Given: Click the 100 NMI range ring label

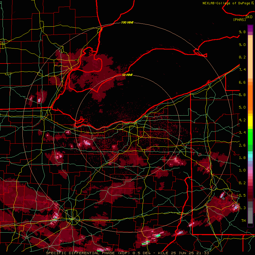Looking at the screenshot, I should pos(127,22).
